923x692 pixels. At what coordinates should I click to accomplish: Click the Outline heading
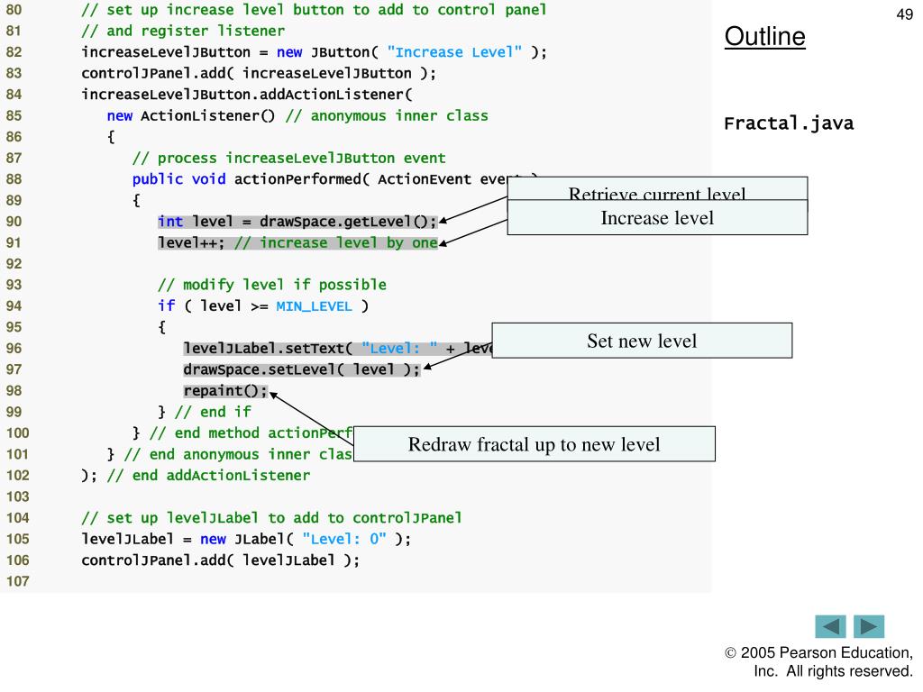[x=764, y=36]
